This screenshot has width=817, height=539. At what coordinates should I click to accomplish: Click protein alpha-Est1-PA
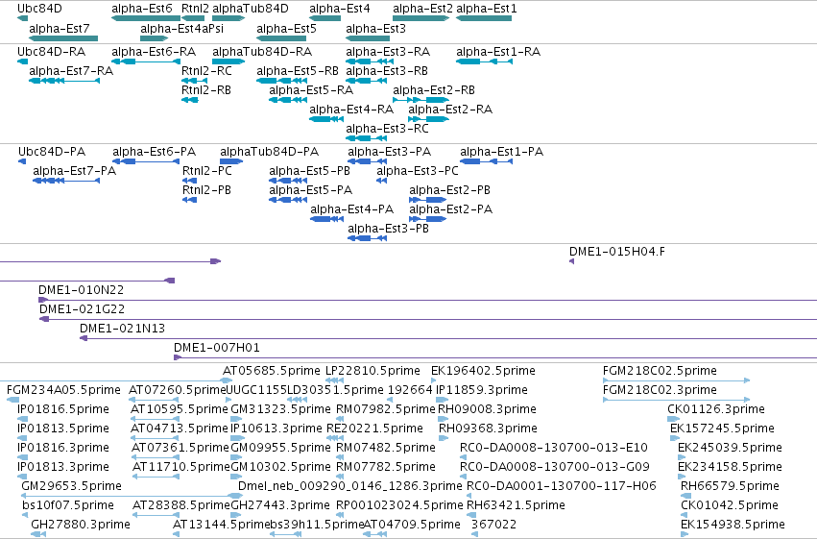pyautogui.click(x=486, y=161)
